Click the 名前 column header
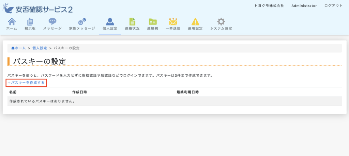The height and width of the screenshot is (156, 349). 13,92
